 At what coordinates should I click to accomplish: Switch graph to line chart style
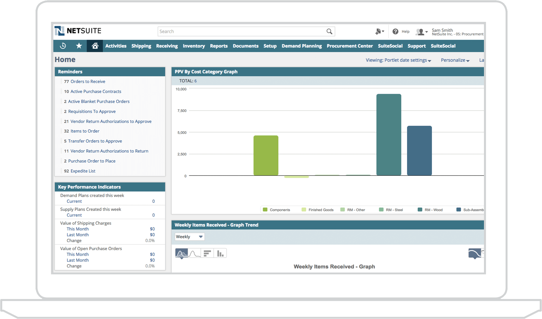click(195, 253)
